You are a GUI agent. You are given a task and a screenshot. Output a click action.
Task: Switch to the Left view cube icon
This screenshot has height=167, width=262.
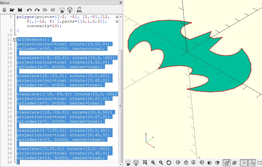click(x=202, y=162)
